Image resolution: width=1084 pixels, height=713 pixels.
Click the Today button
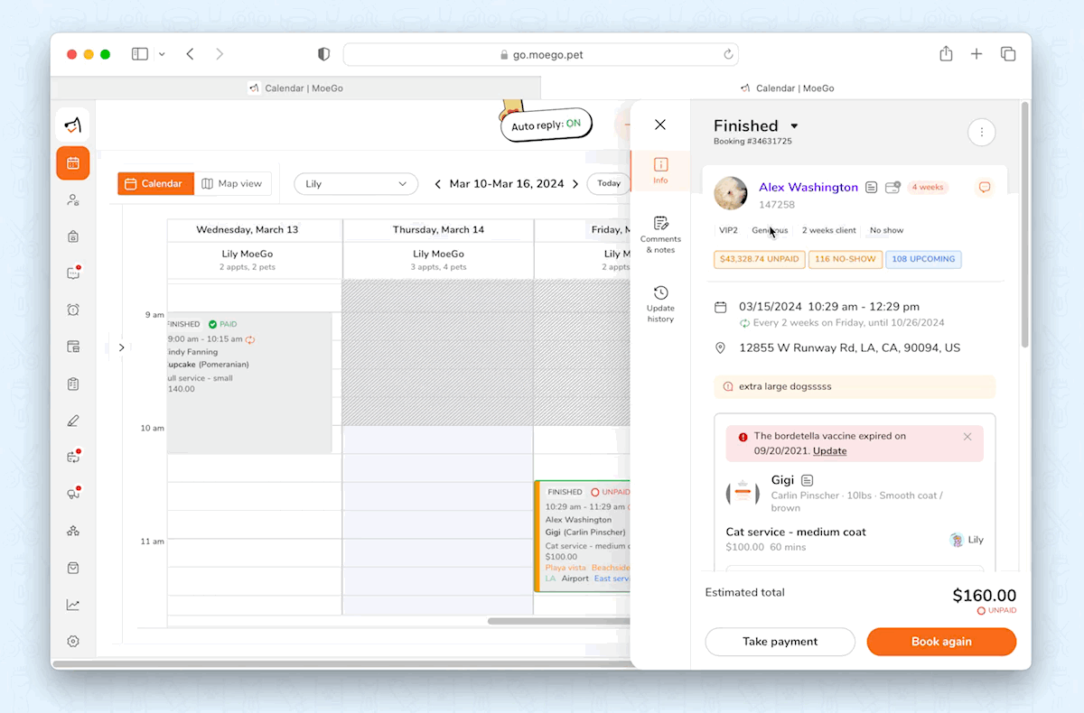click(609, 183)
